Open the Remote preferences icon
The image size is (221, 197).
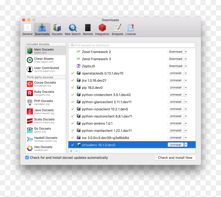[x=88, y=28]
